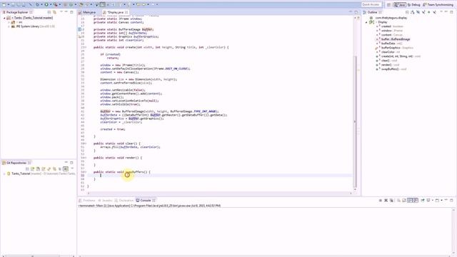Image resolution: width=457 pixels, height=257 pixels.
Task: Click Remove Launch in Console toolbar
Action: 386,200
